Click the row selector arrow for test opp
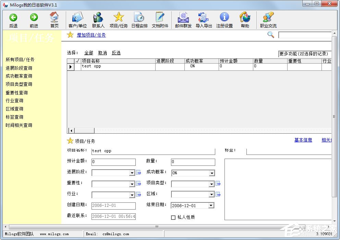 pyautogui.click(x=71, y=67)
